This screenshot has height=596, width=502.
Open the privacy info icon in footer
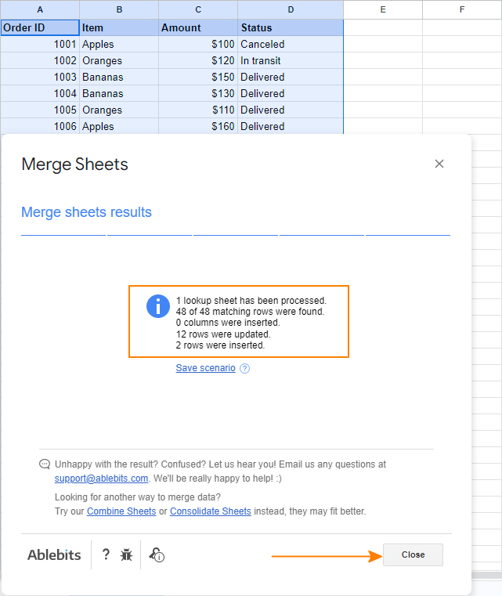[x=157, y=555]
